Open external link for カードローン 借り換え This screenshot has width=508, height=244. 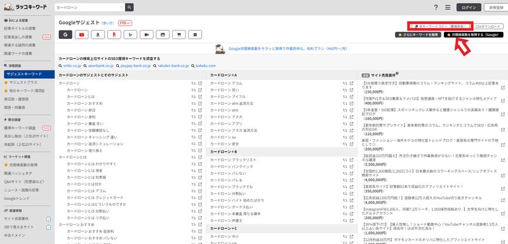click(200, 151)
